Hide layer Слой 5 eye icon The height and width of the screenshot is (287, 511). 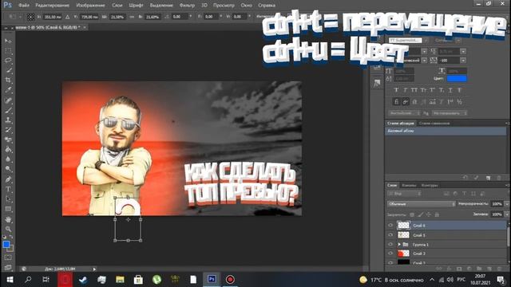390,235
